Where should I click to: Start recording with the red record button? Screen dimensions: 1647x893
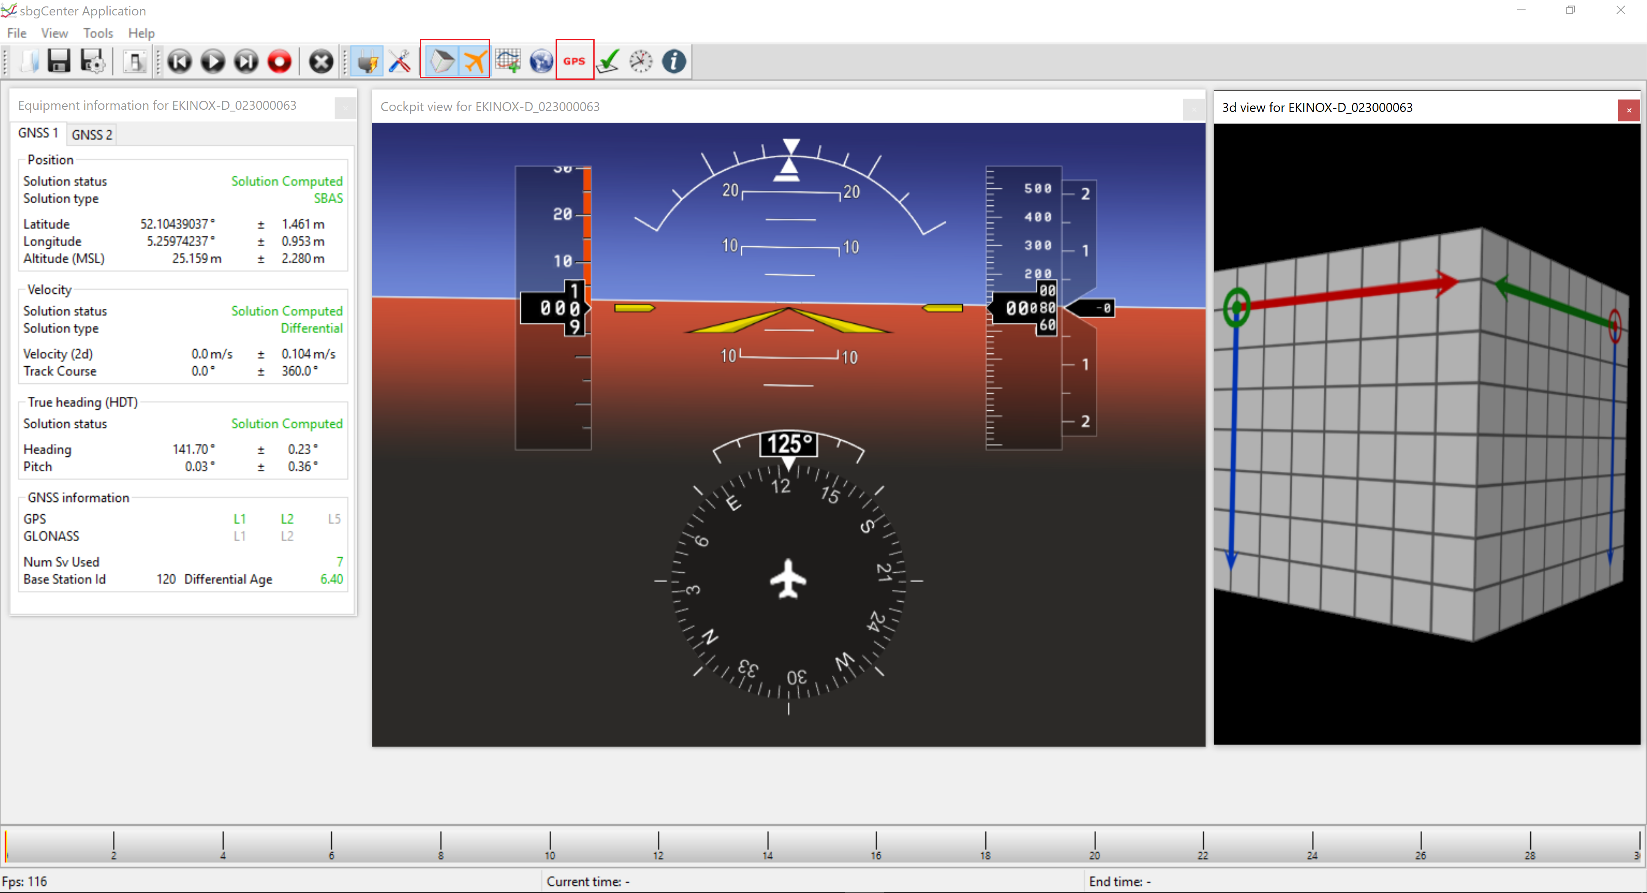[x=279, y=61]
